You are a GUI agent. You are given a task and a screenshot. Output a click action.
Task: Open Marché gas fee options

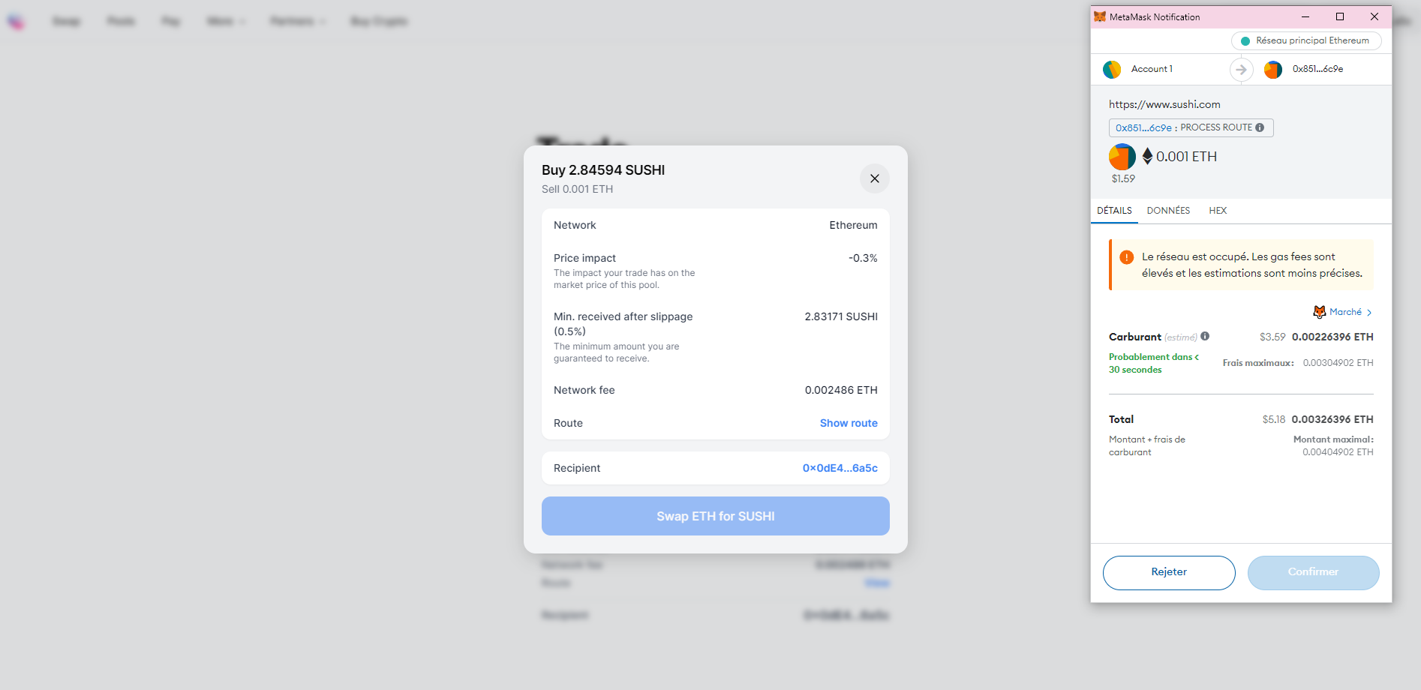(1343, 312)
